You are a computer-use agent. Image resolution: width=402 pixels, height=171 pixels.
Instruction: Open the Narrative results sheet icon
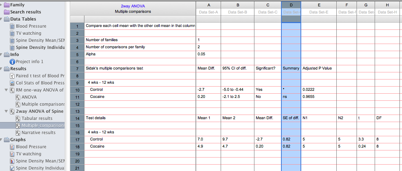(18, 133)
